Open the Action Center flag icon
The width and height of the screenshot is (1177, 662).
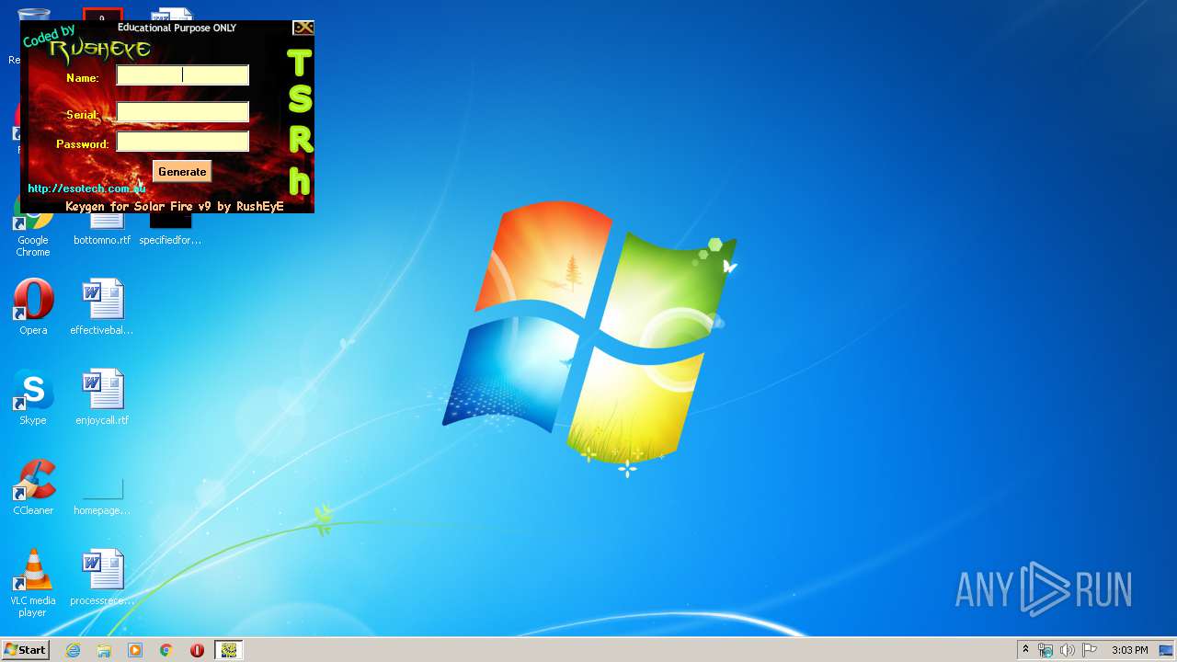1089,650
